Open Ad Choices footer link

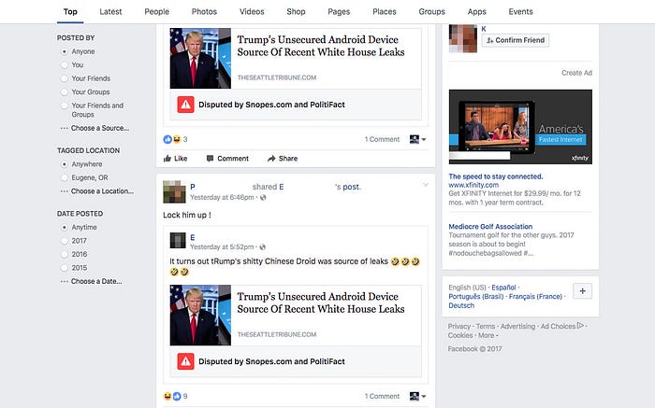click(x=561, y=327)
